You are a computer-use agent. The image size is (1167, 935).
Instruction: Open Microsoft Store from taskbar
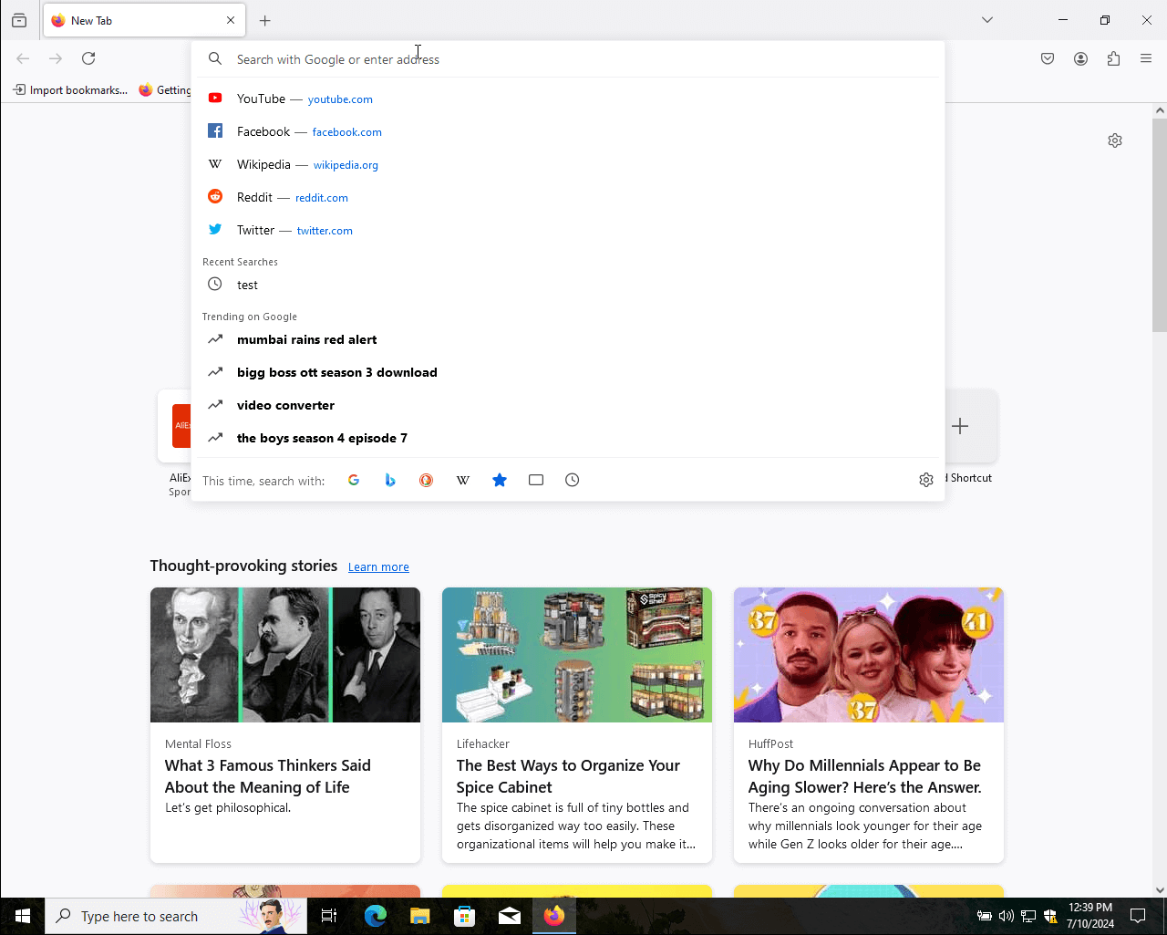click(465, 916)
